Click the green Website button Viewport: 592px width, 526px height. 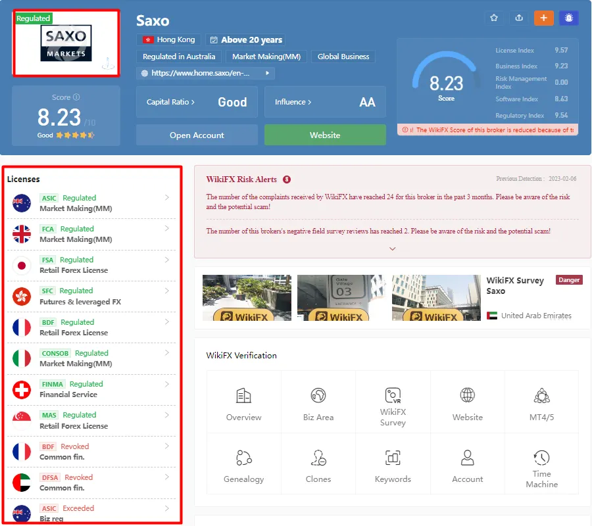(325, 135)
